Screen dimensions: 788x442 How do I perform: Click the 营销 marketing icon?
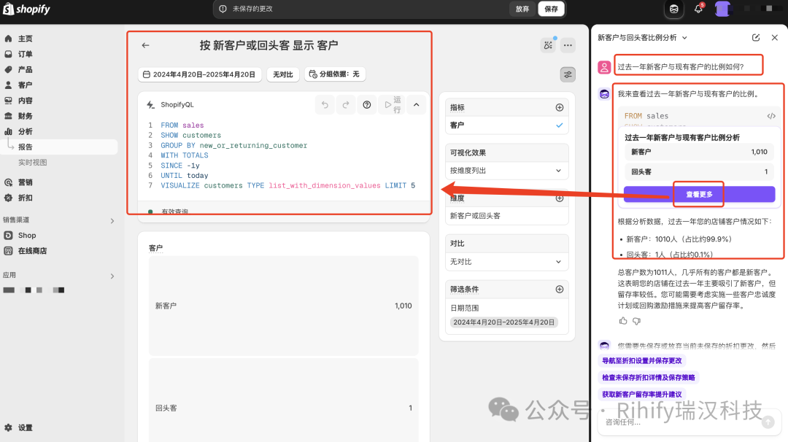(x=8, y=182)
